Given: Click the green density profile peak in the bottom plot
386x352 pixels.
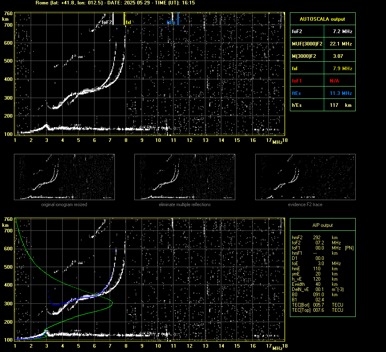Looking at the screenshot, I should (x=112, y=303).
